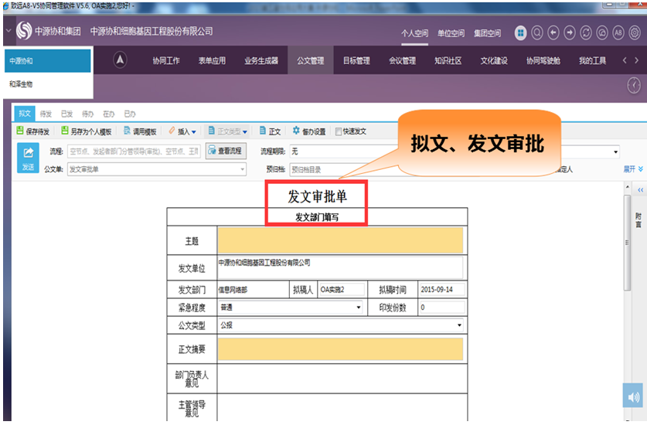The height and width of the screenshot is (425, 647).
Task: Switch to the 待发 tab
Action: click(x=45, y=114)
